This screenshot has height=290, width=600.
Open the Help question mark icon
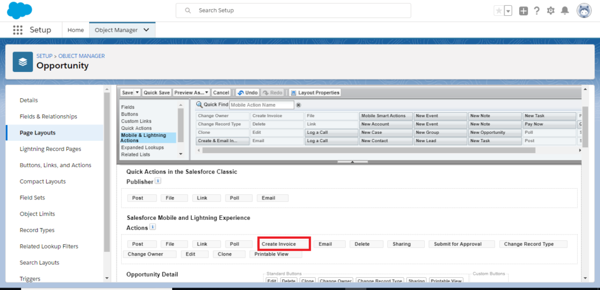pyautogui.click(x=536, y=11)
